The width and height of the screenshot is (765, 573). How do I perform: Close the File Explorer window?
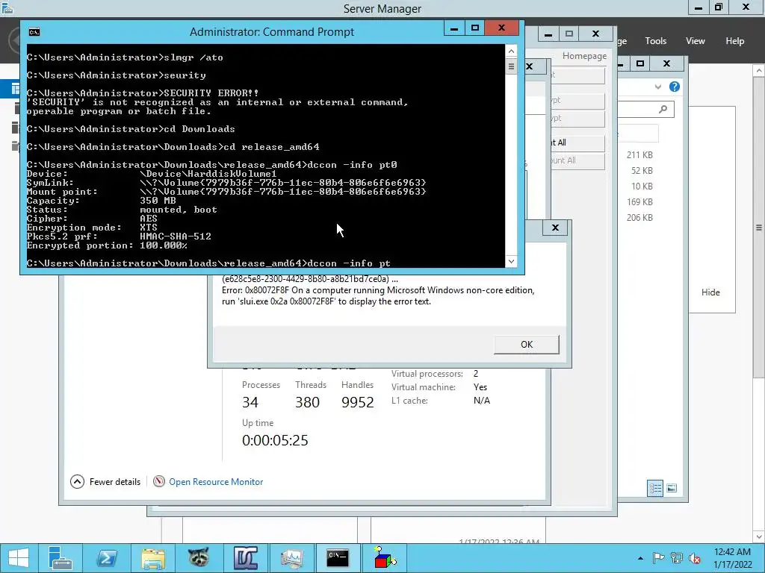point(667,63)
